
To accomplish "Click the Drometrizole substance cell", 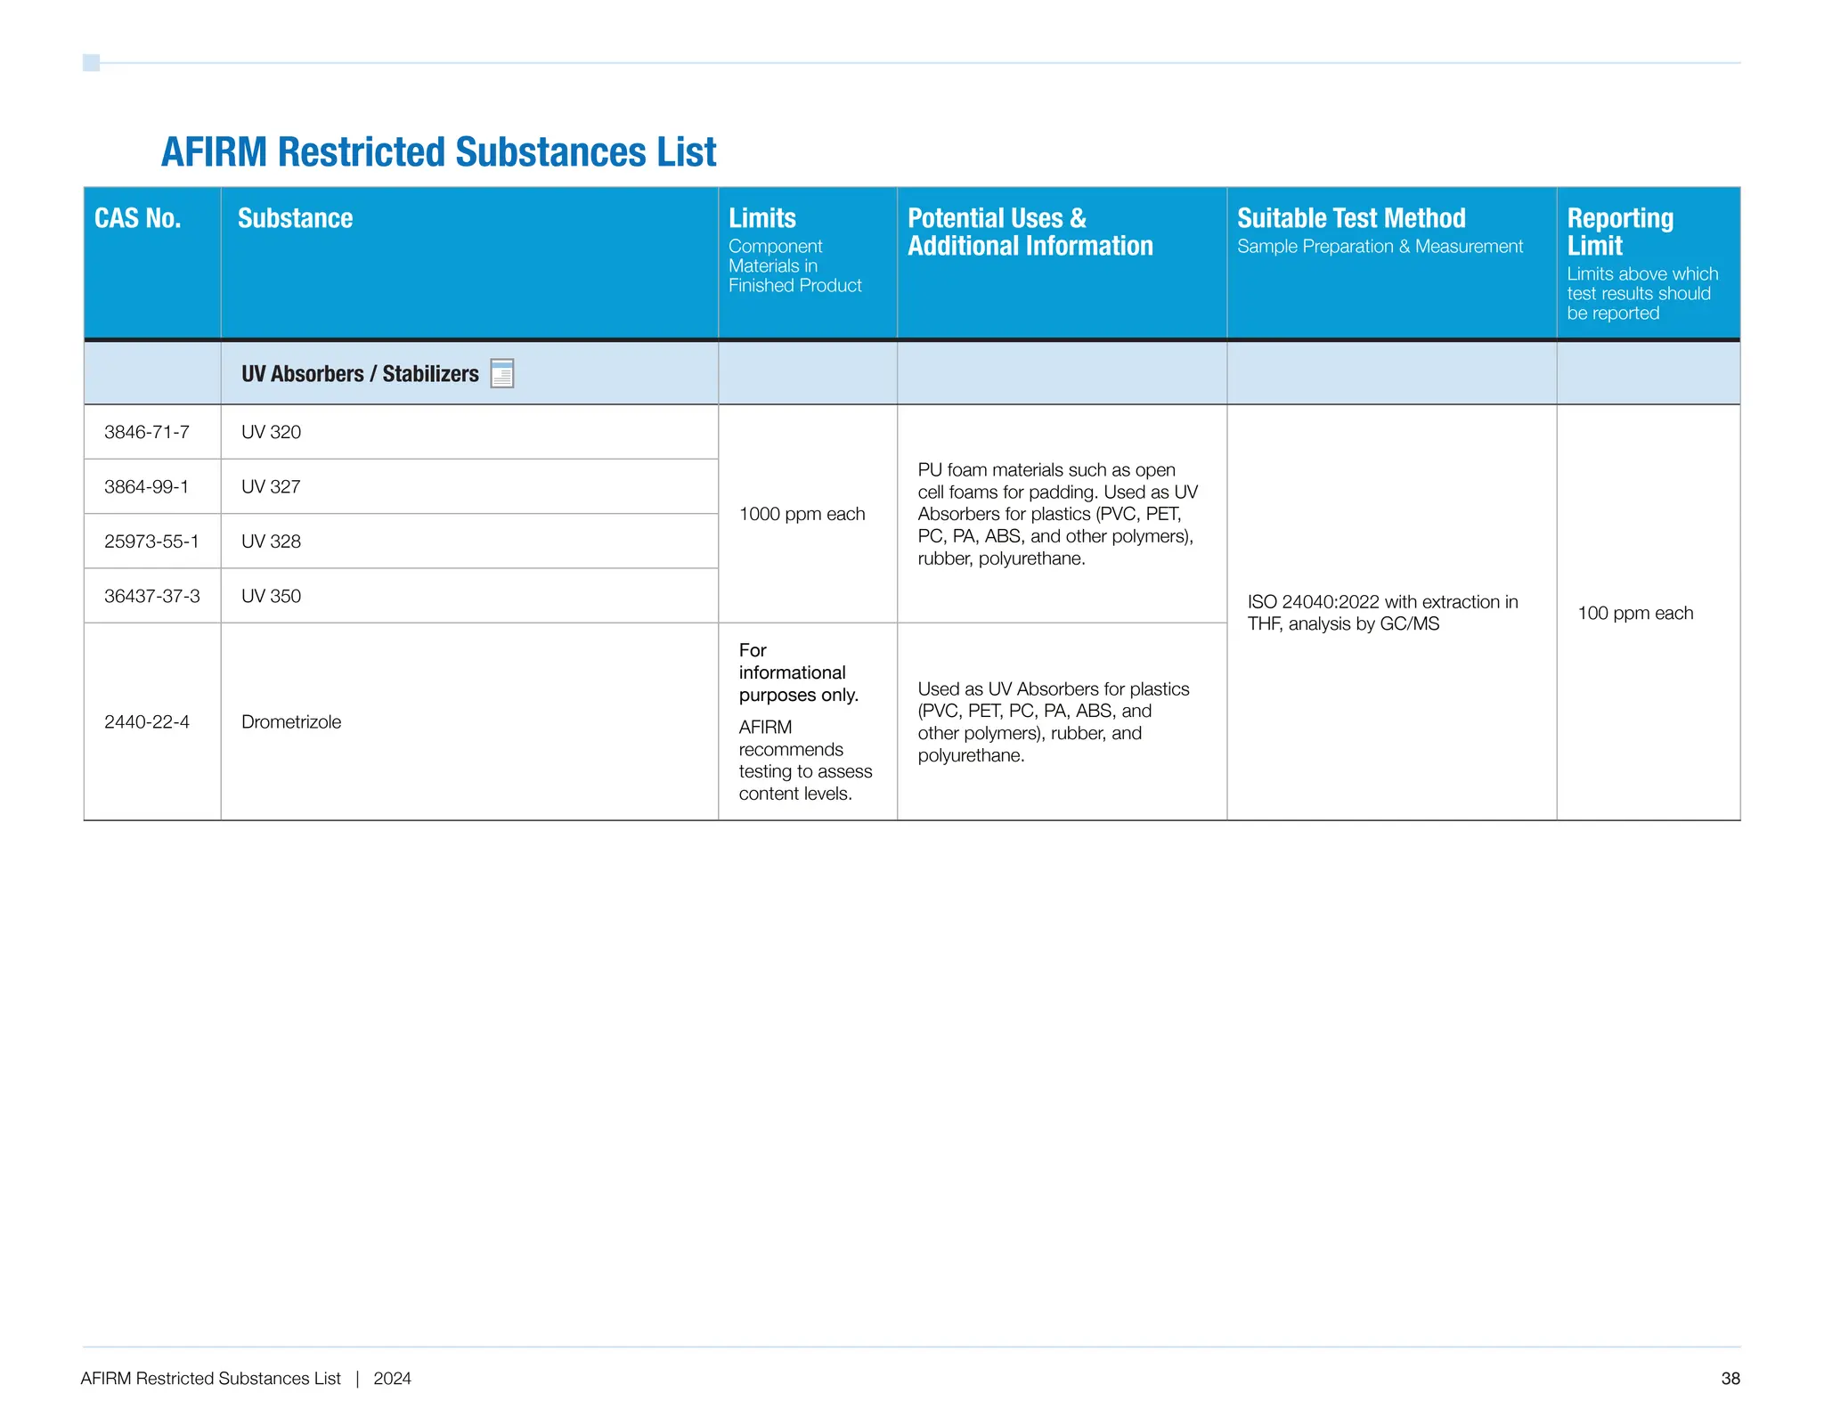I will pyautogui.click(x=291, y=721).
